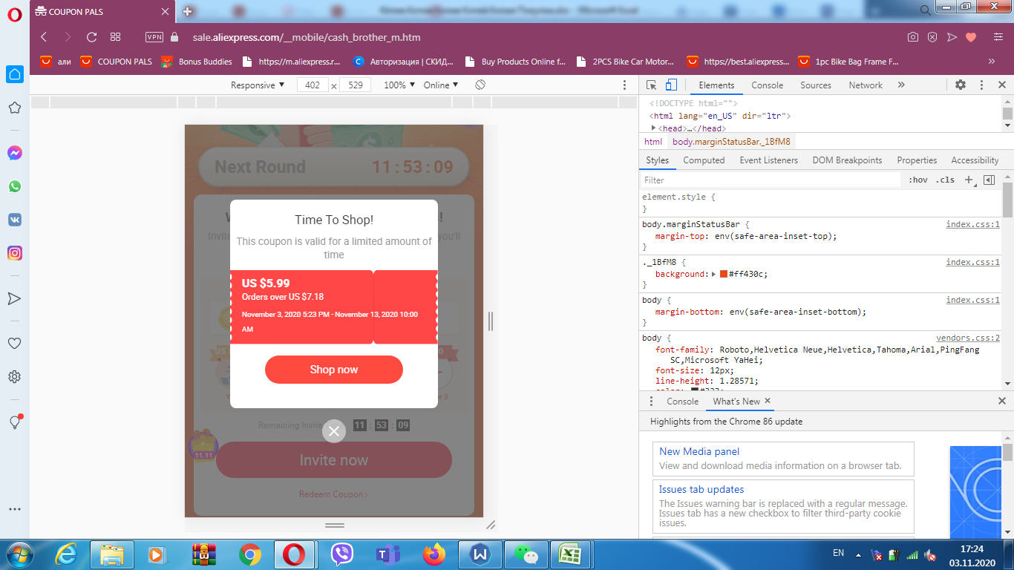Image resolution: width=1014 pixels, height=570 pixels.
Task: Toggle device toolbar in DevTools
Action: click(670, 85)
